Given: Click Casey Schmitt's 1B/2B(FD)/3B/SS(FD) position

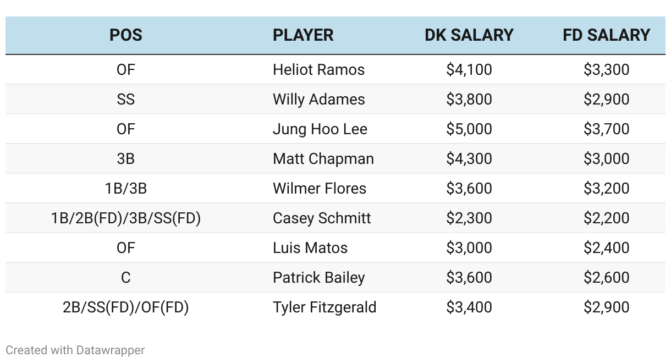Looking at the screenshot, I should coord(125,218).
